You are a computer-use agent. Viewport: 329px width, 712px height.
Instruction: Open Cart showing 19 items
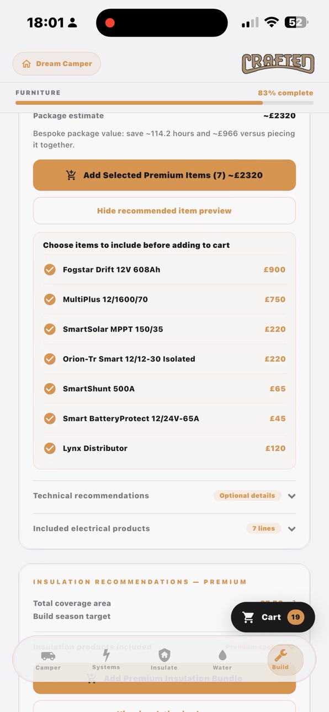(x=273, y=617)
